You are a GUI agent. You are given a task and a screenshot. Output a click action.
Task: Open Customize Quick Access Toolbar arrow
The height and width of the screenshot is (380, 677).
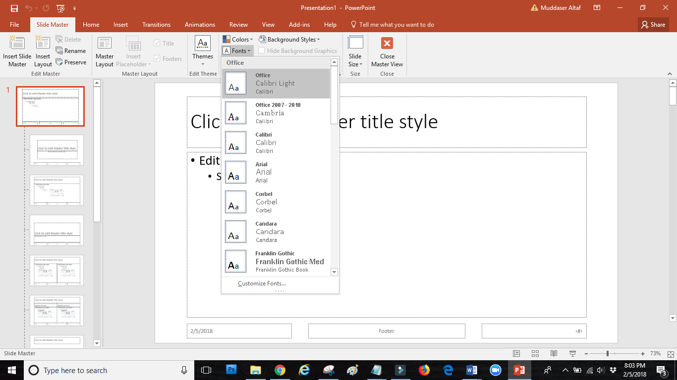(x=74, y=8)
